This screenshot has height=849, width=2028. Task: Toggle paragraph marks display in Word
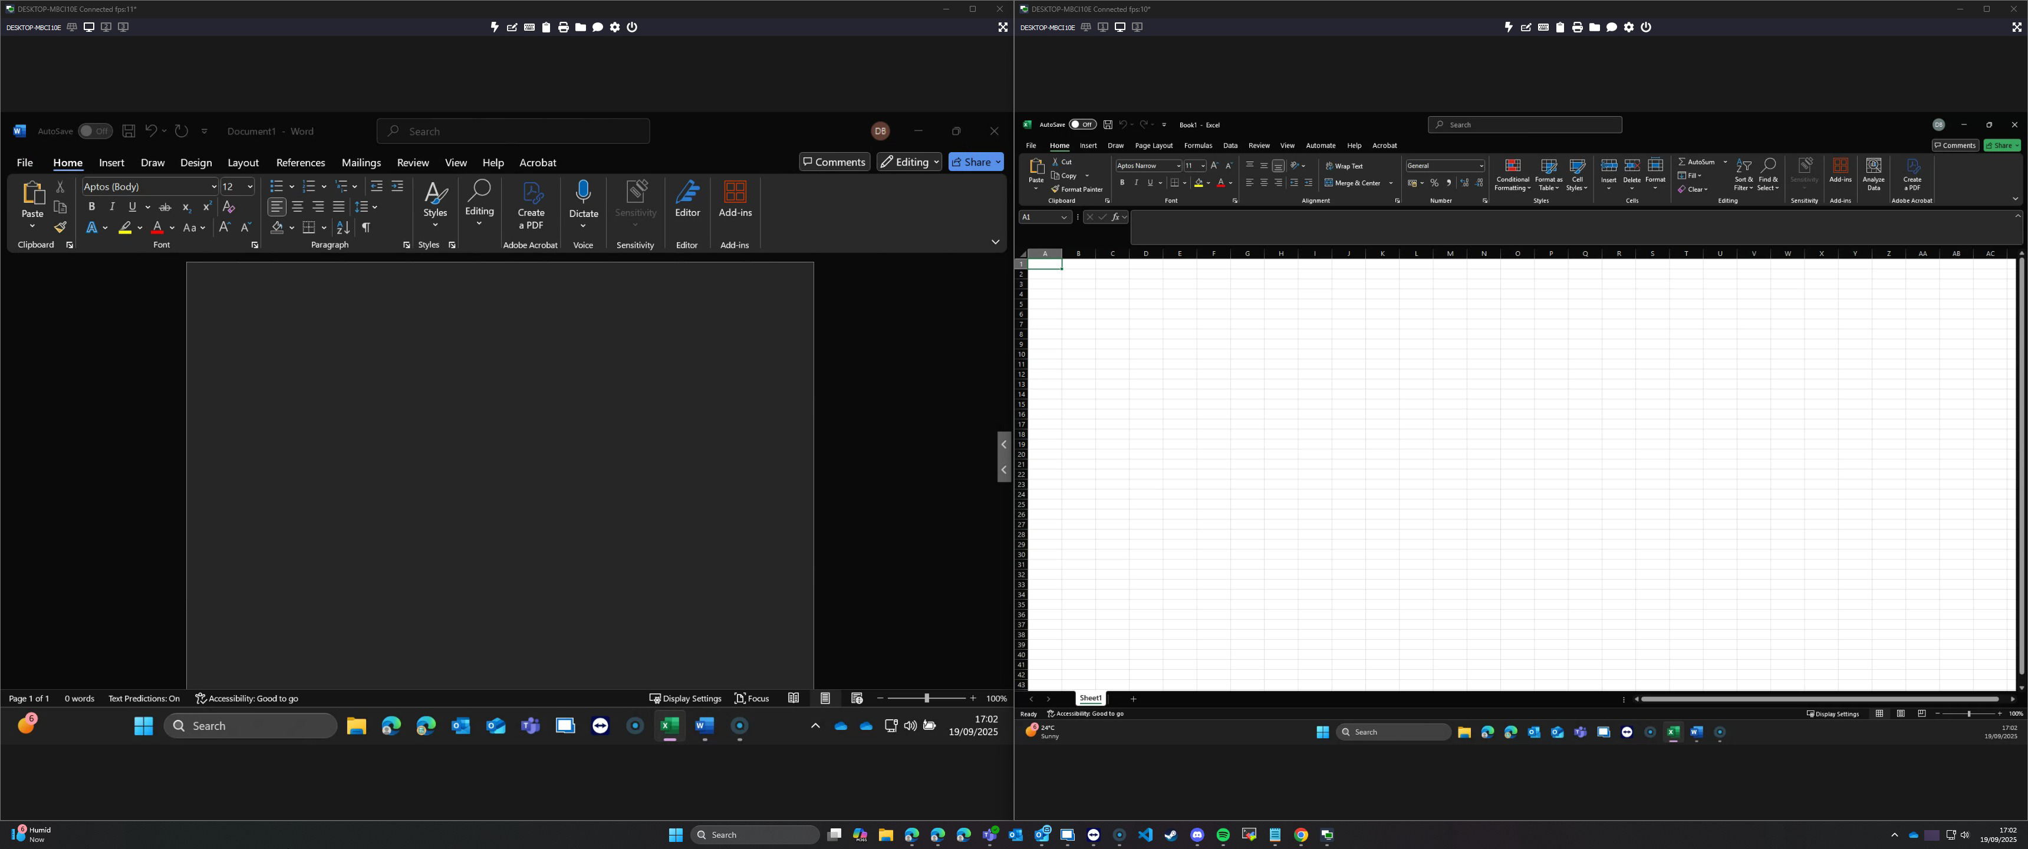pos(366,228)
